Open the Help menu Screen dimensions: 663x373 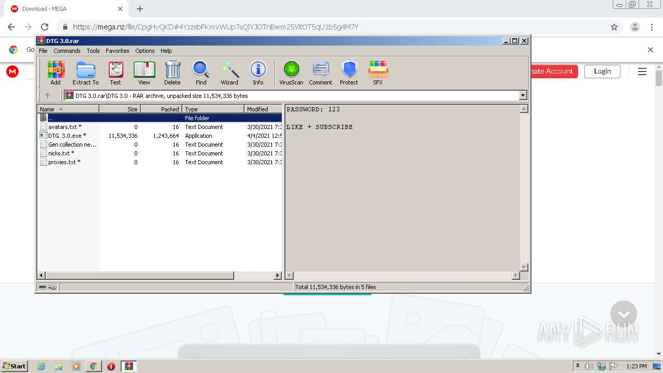click(x=166, y=51)
